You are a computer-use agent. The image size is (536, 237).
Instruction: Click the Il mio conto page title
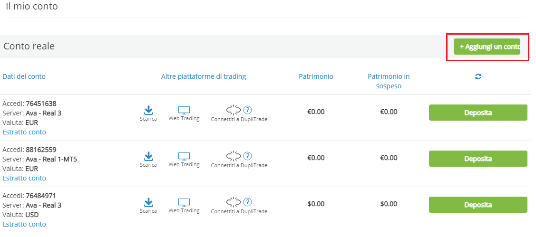[x=32, y=6]
